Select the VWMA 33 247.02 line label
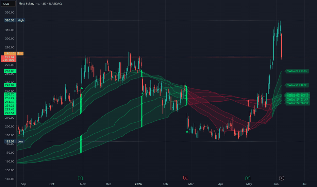The height and width of the screenshot is (187, 317). (297, 85)
